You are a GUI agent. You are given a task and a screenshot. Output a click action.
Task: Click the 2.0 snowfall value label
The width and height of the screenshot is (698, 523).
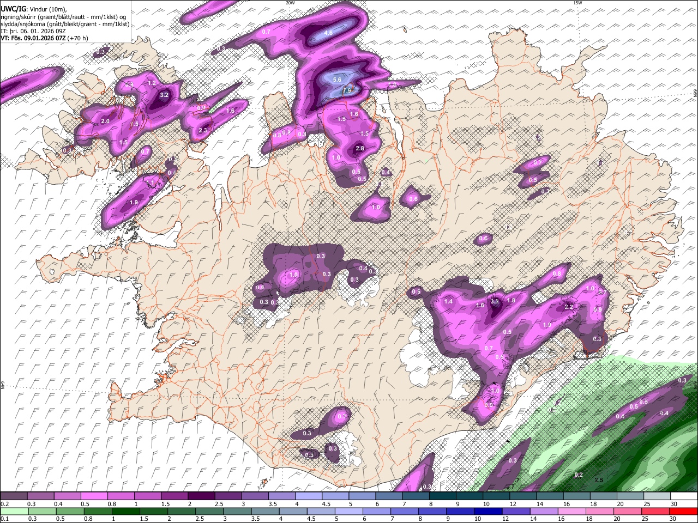(105, 121)
